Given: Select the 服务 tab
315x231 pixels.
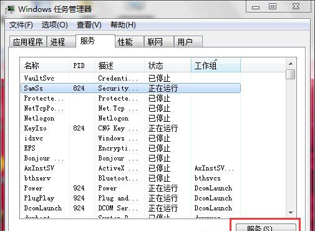Looking at the screenshot, I should (95, 41).
